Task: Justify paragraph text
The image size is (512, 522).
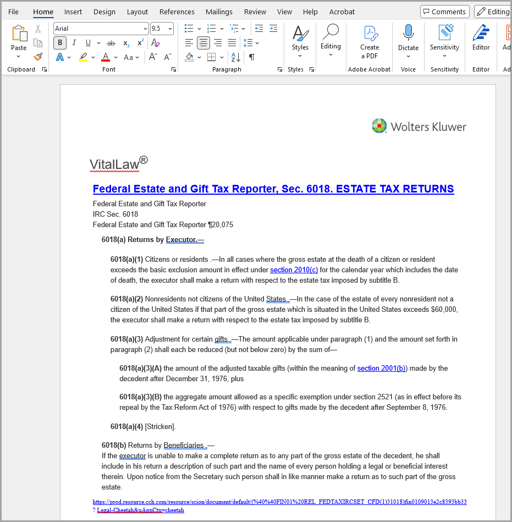Action: point(232,42)
